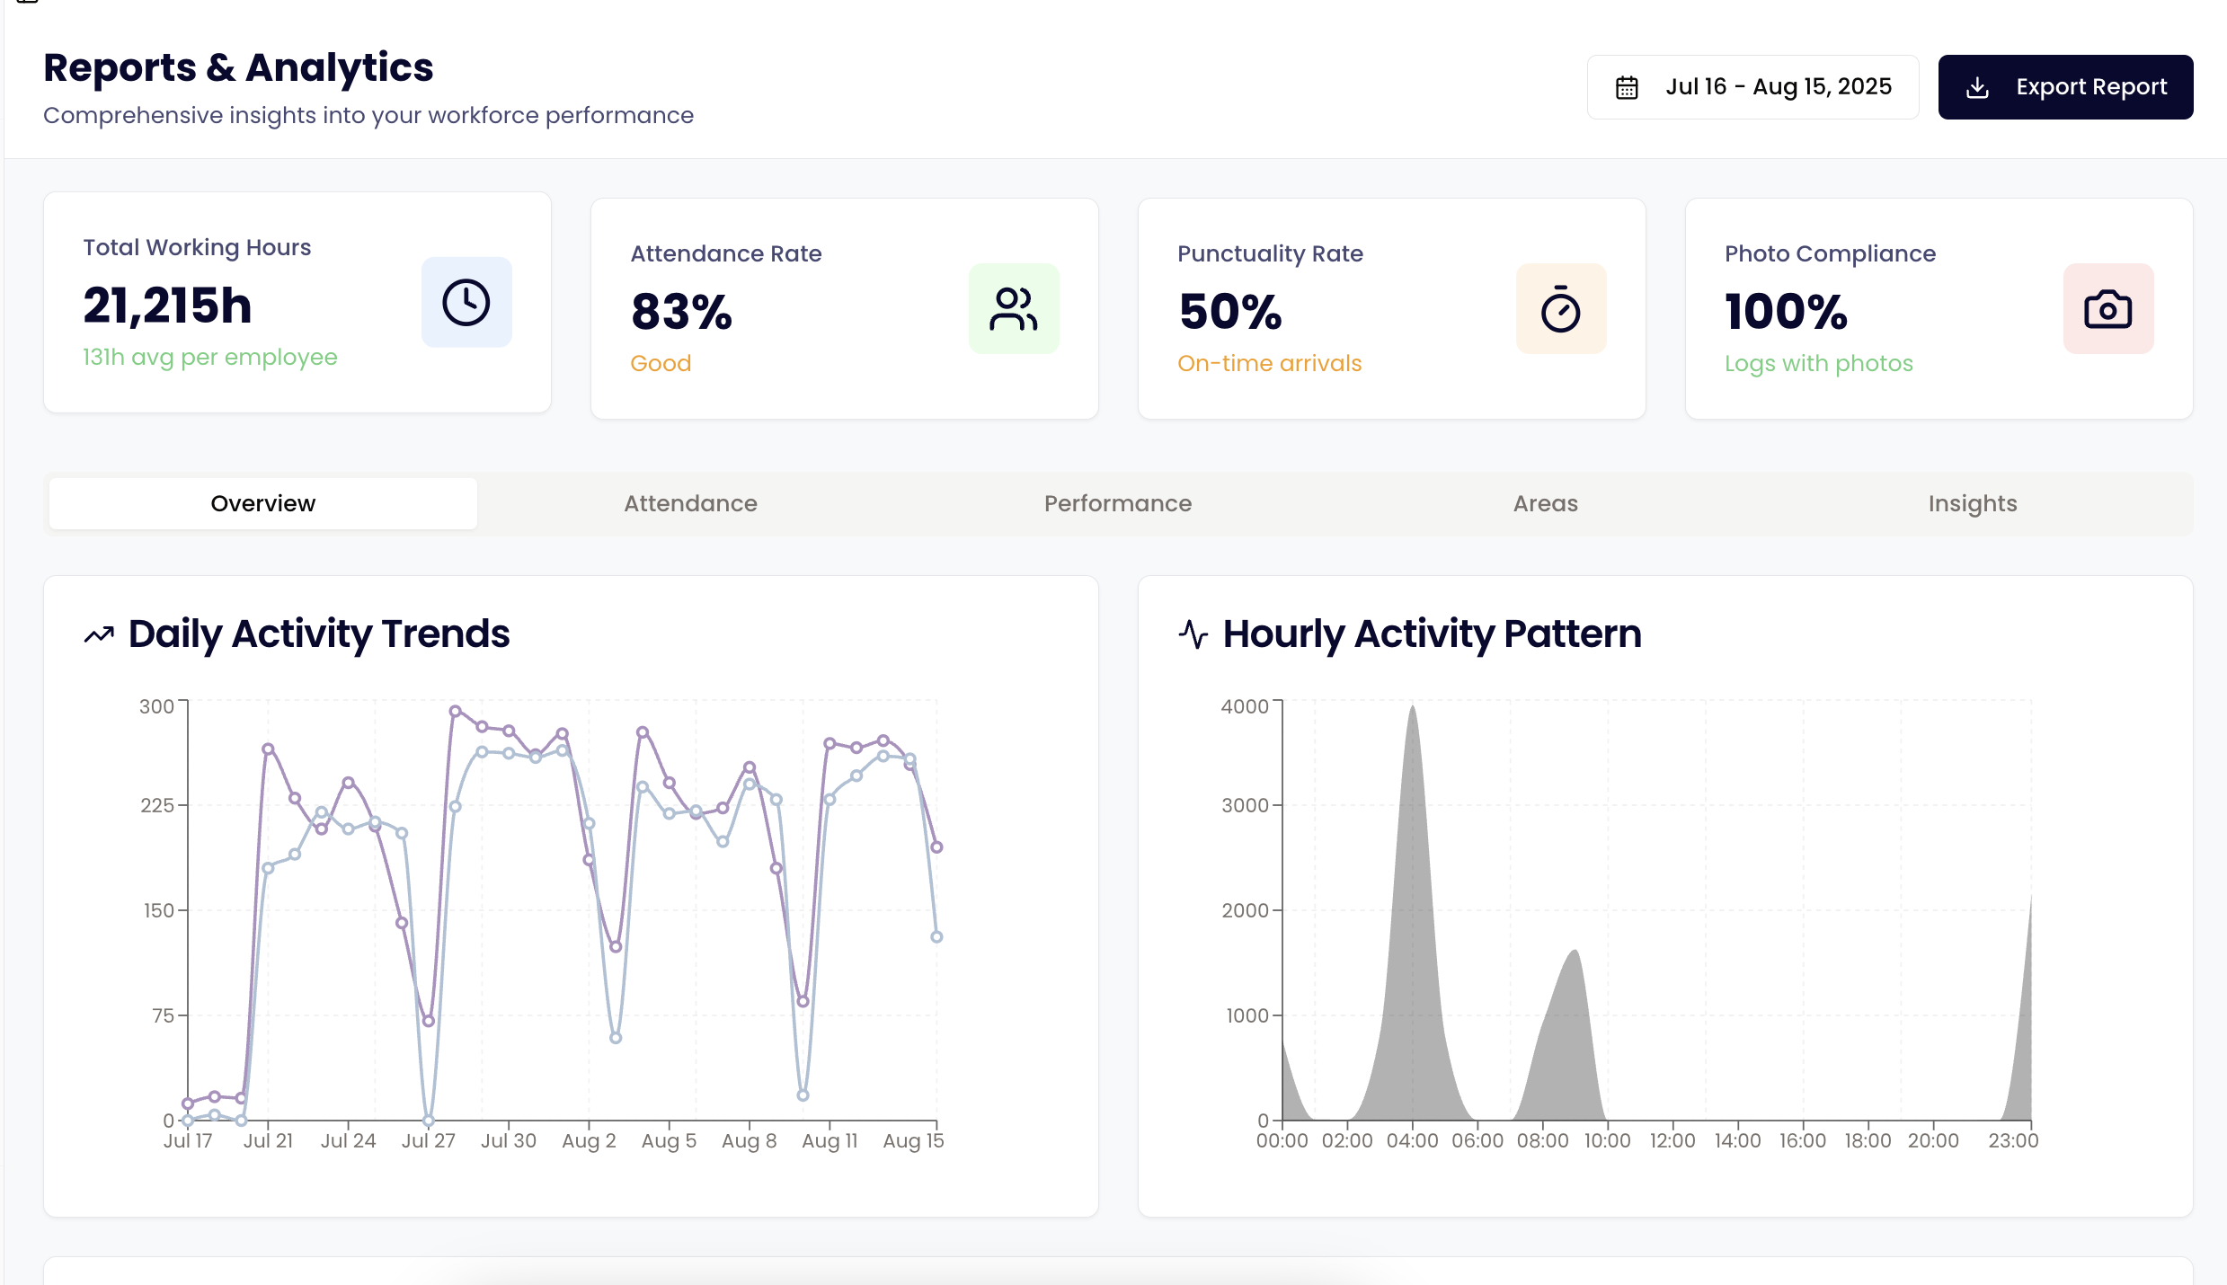Click the calendar icon in the date range selector
Image resolution: width=2227 pixels, height=1285 pixels.
click(1626, 86)
